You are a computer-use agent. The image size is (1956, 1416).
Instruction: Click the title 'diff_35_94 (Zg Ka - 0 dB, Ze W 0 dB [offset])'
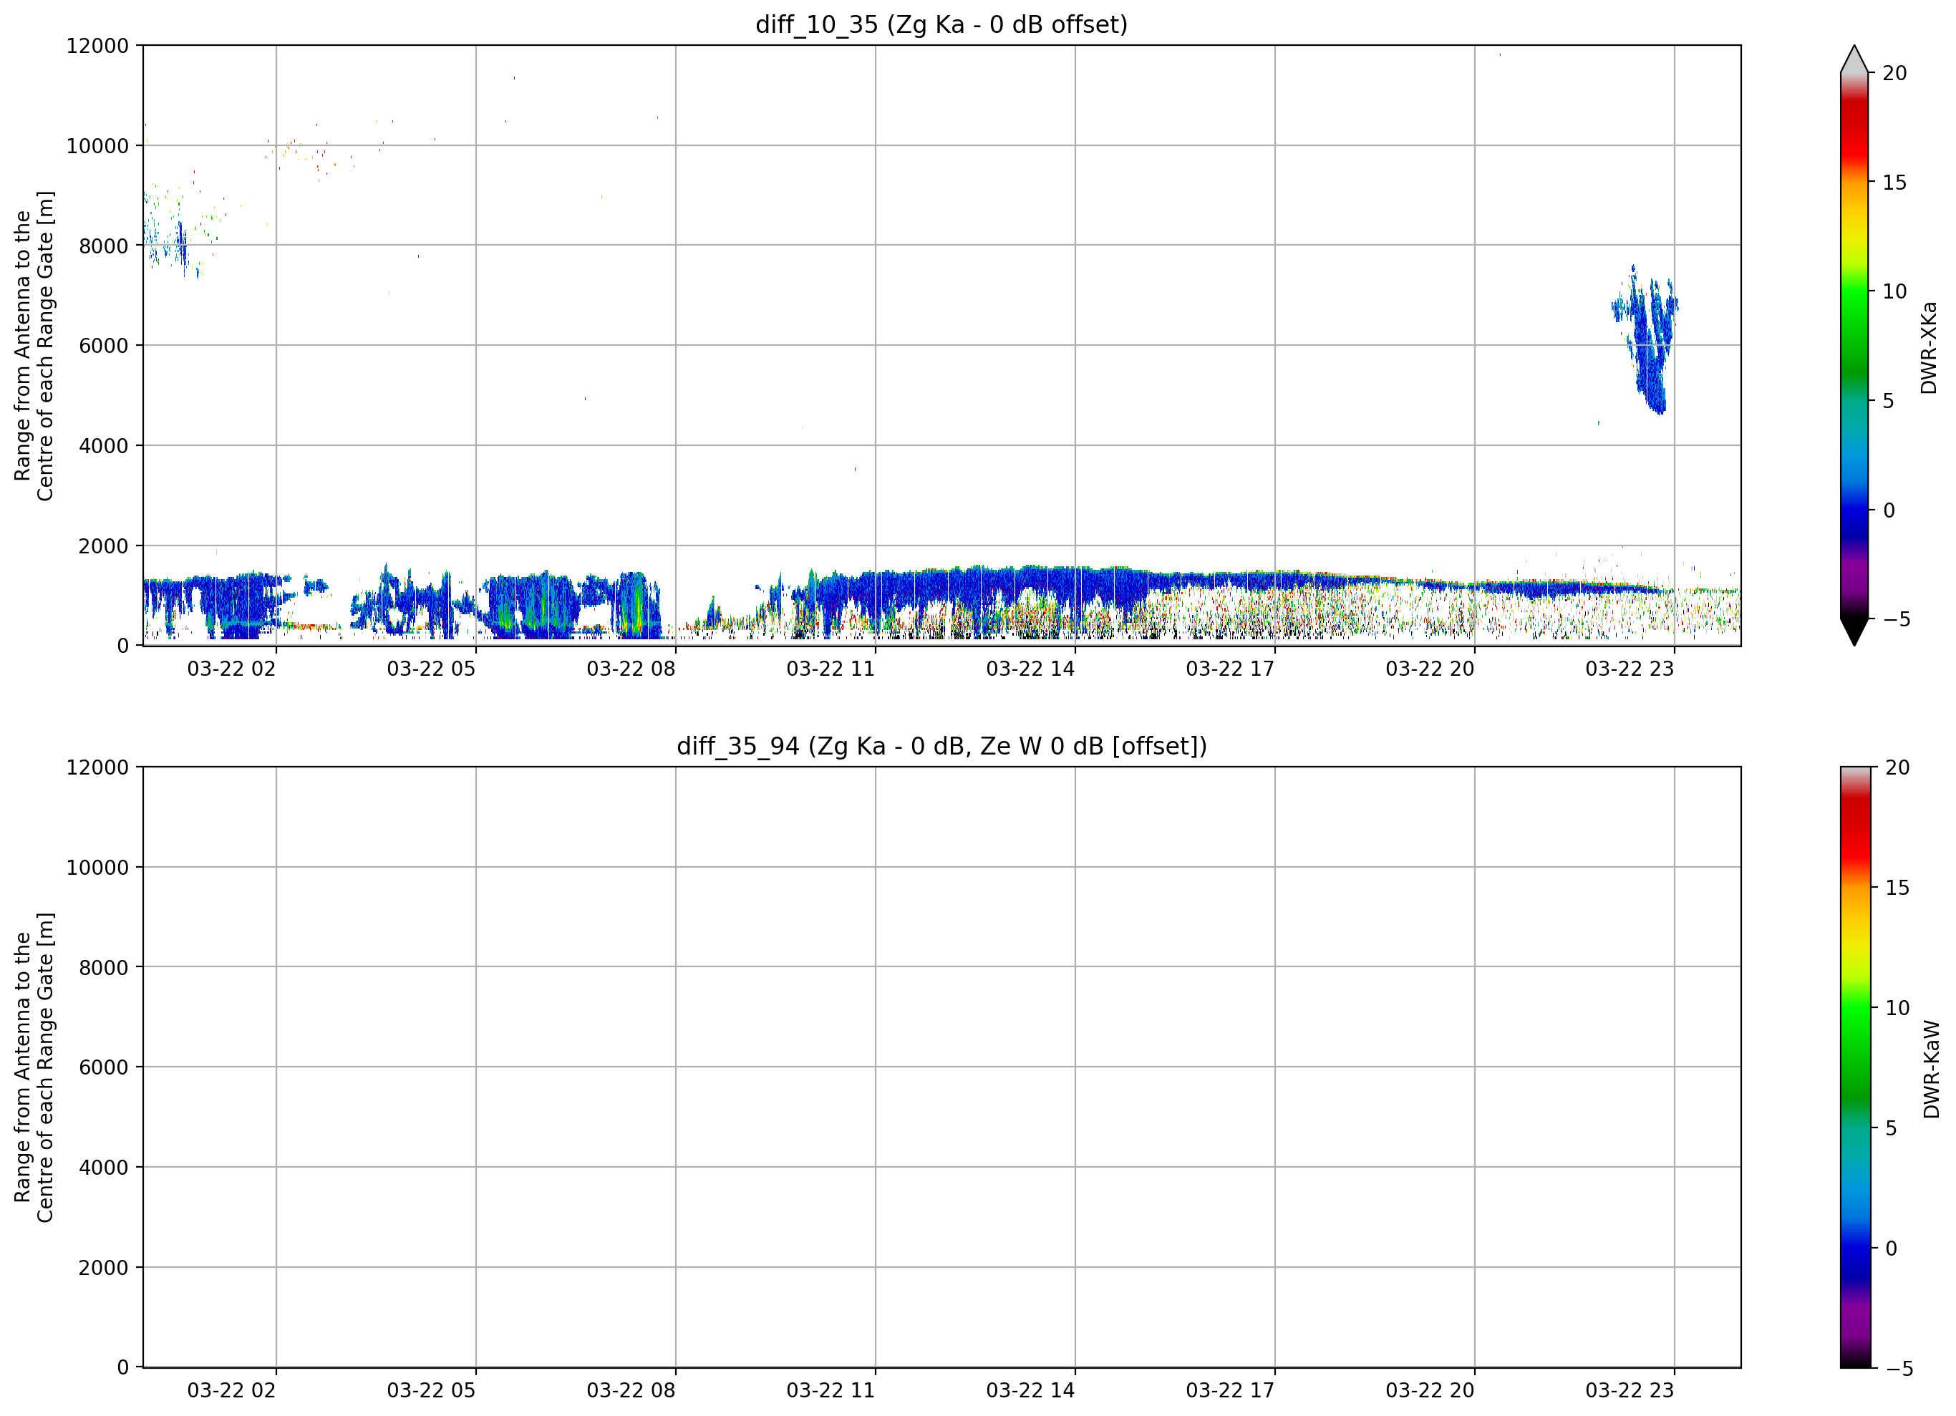(941, 746)
